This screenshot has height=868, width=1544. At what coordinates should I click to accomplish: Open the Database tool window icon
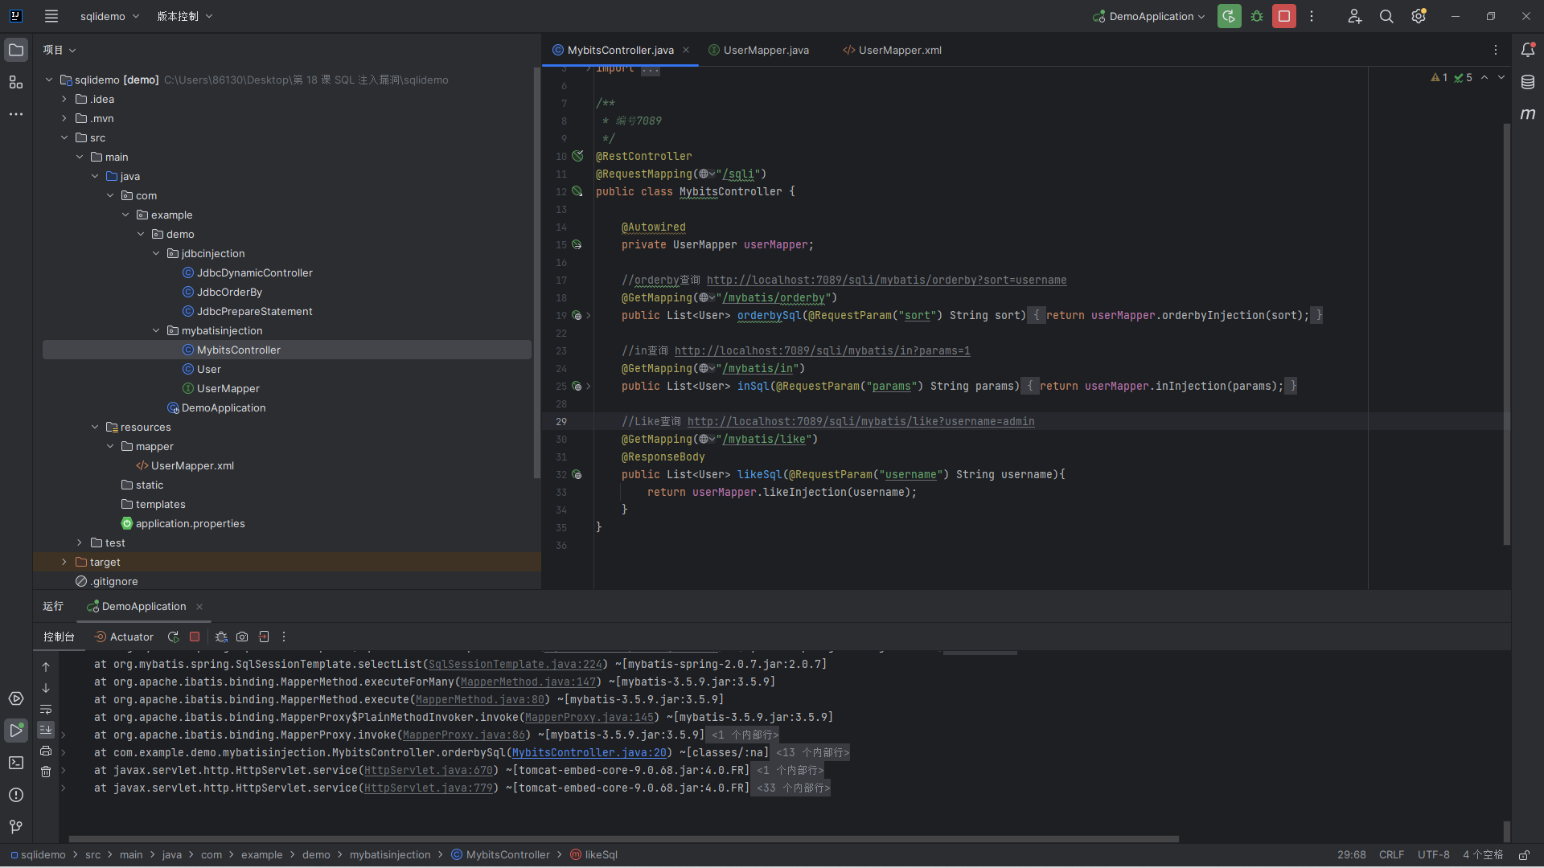(1528, 82)
